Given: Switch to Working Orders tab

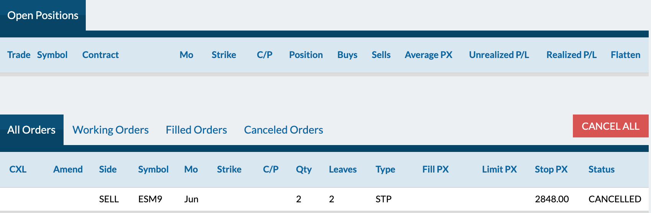Looking at the screenshot, I should (x=111, y=130).
